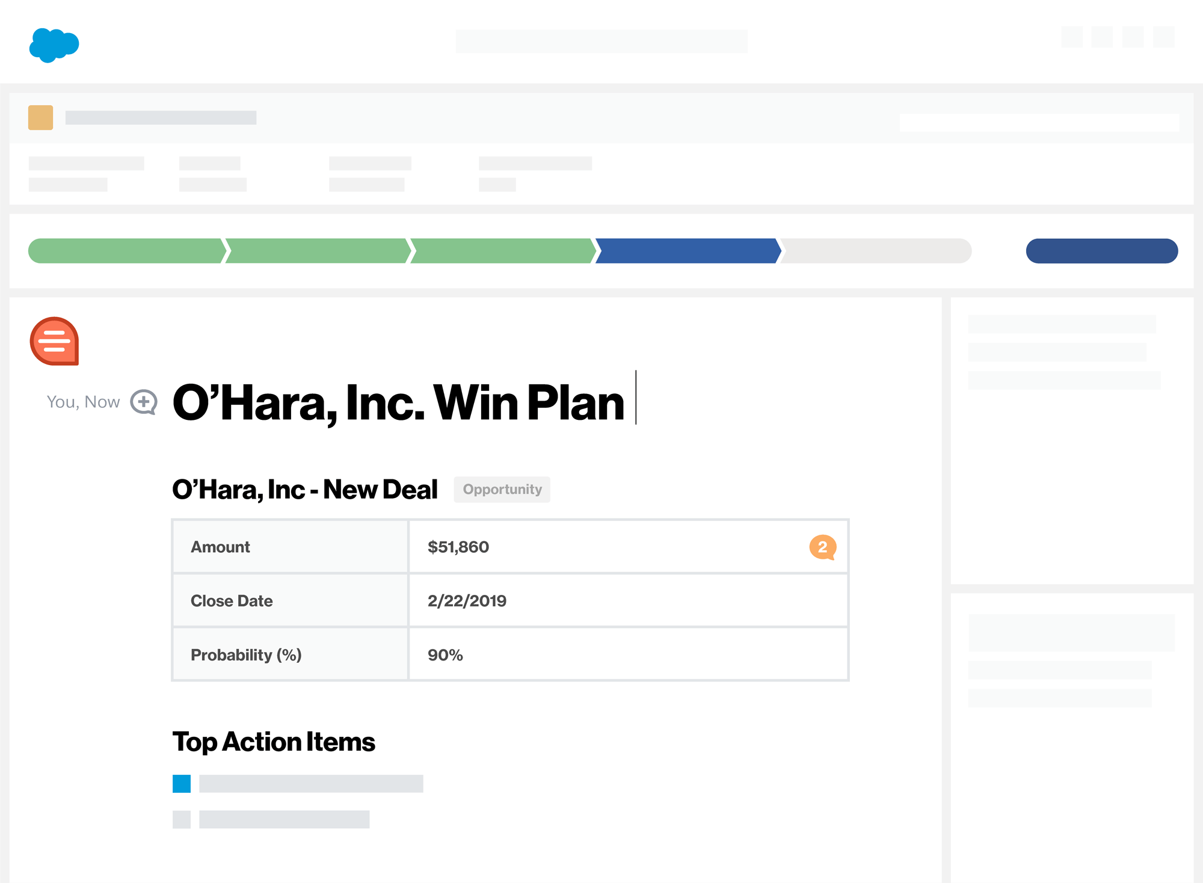Click the last square icon in top-right header
The width and height of the screenshot is (1203, 883).
tap(1163, 37)
